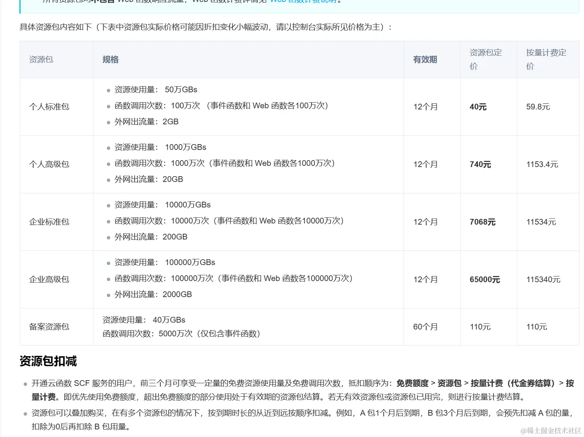
Task: Click the 60个月 validity cell
Action: tap(425, 327)
